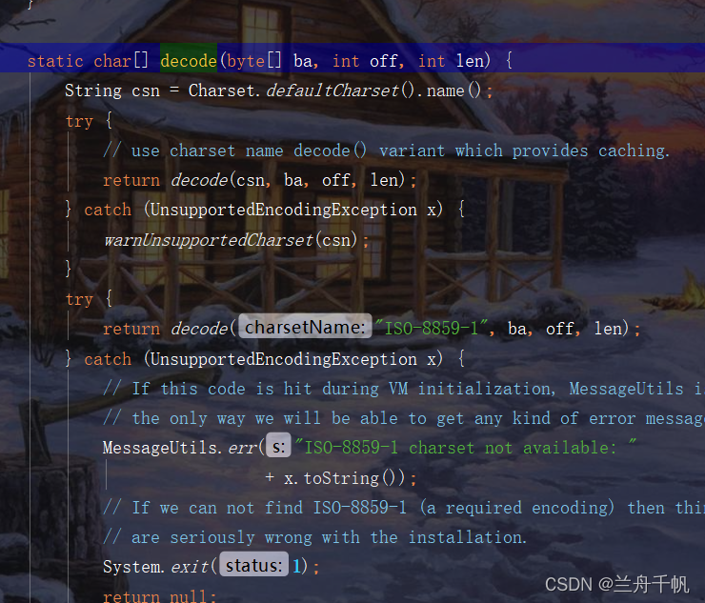Click comment 'are seriously wrong with the installation'
Image resolution: width=705 pixels, height=603 pixels.
point(314,537)
